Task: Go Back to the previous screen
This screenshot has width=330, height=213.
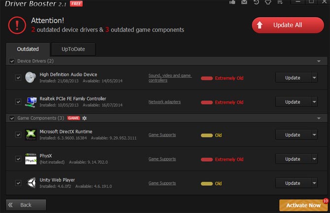Action: click(26, 205)
